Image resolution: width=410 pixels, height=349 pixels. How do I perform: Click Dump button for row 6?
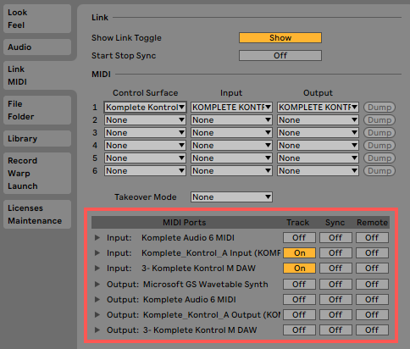click(x=380, y=171)
